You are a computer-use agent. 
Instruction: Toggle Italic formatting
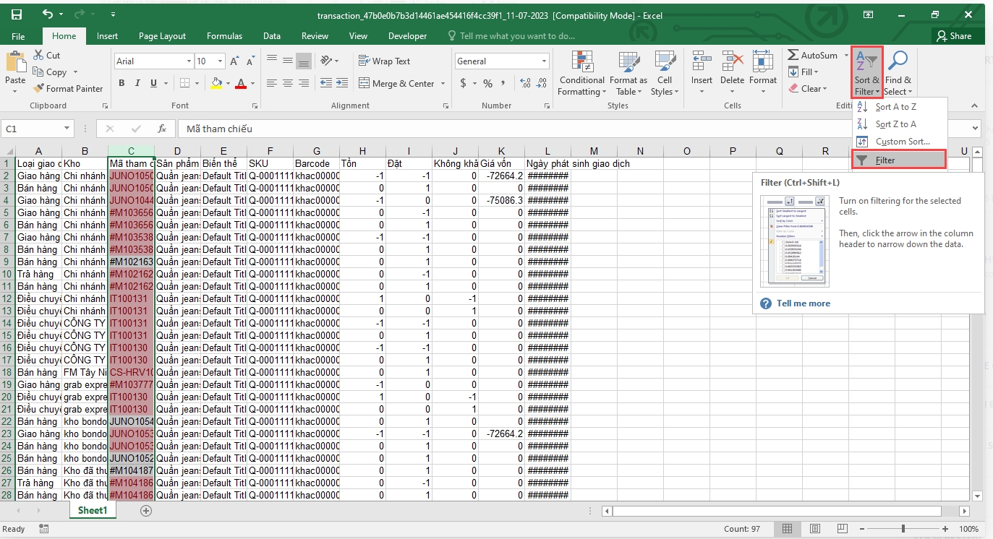(x=137, y=84)
